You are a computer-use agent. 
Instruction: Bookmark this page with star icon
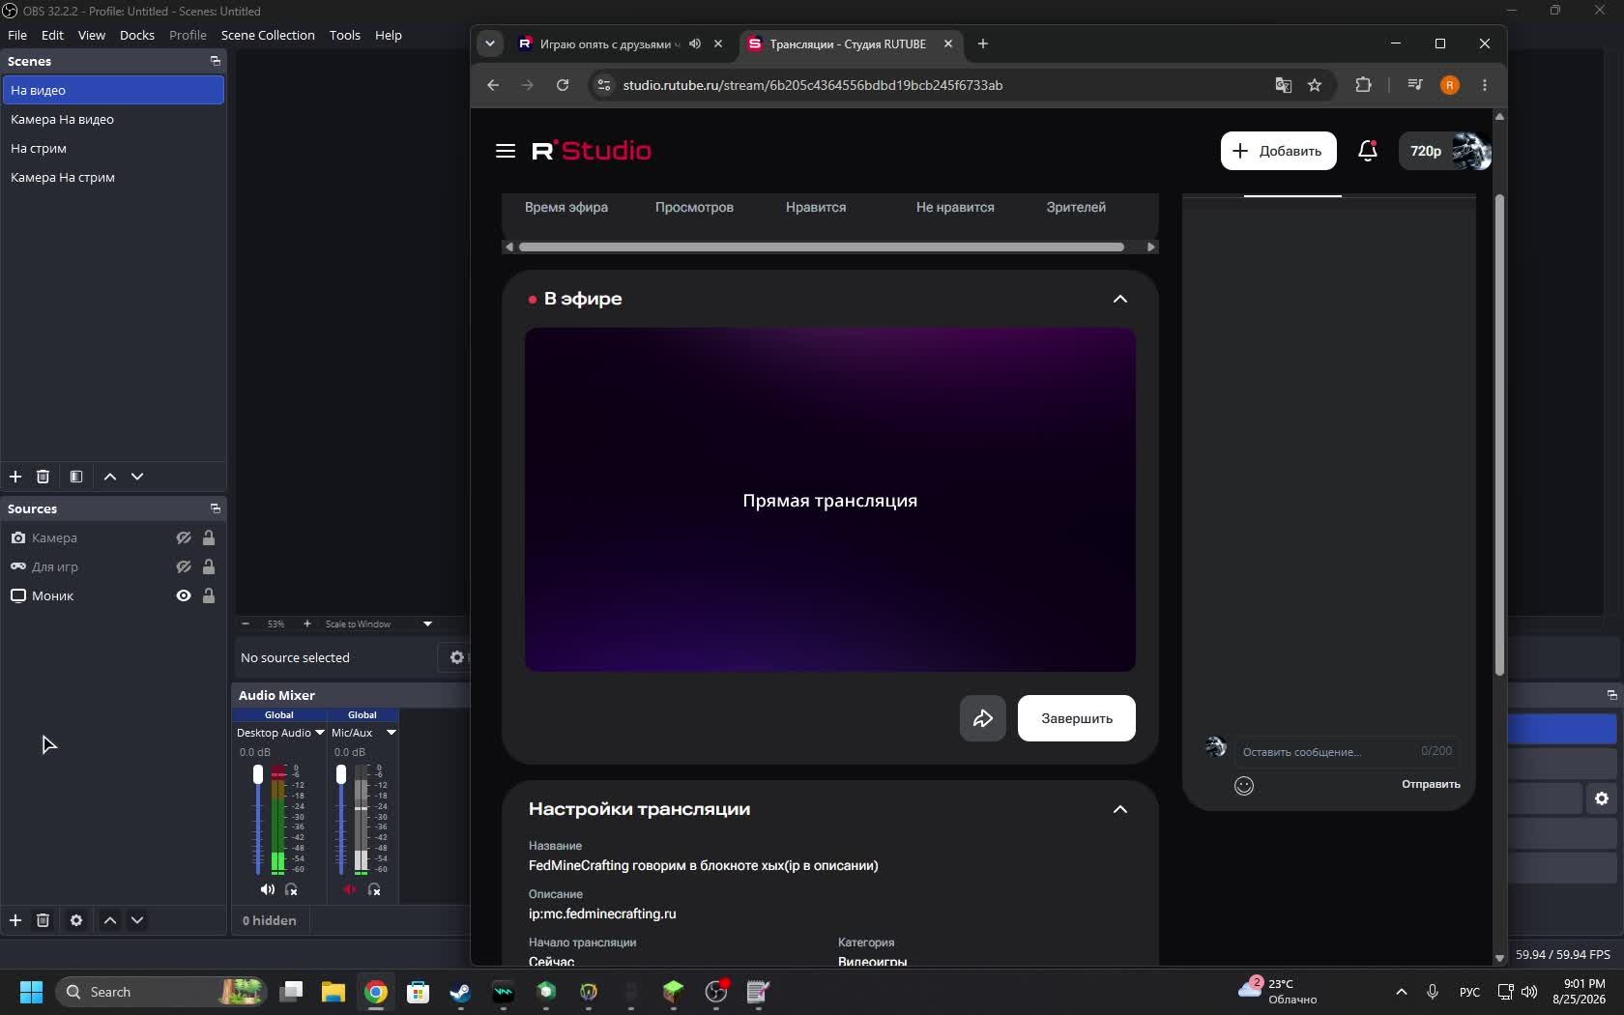point(1315,85)
